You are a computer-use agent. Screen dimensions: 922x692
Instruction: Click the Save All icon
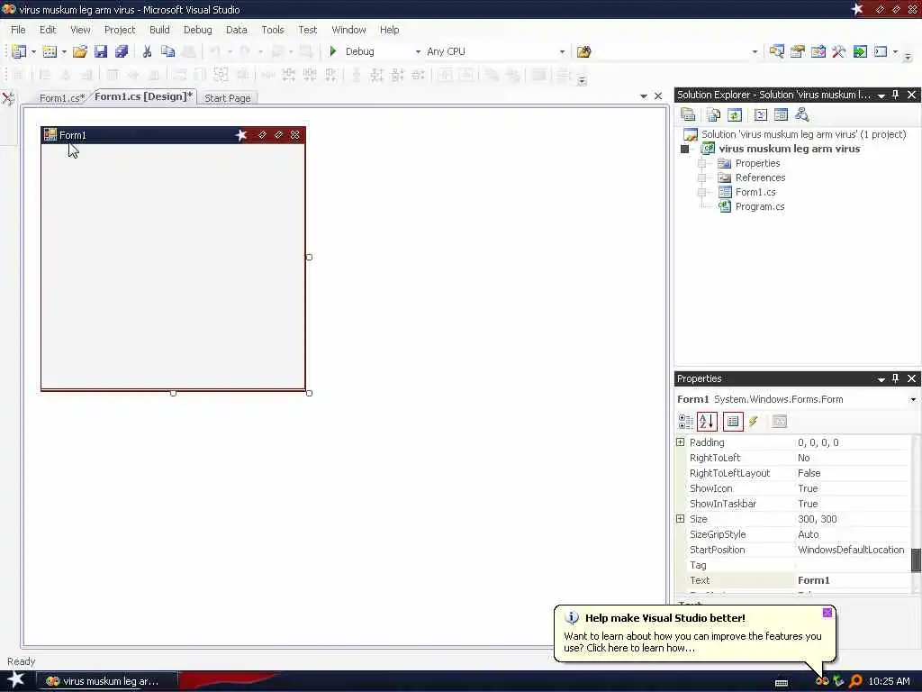122,51
